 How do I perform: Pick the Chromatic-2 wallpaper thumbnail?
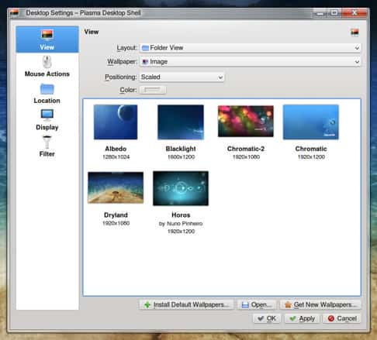pyautogui.click(x=246, y=121)
